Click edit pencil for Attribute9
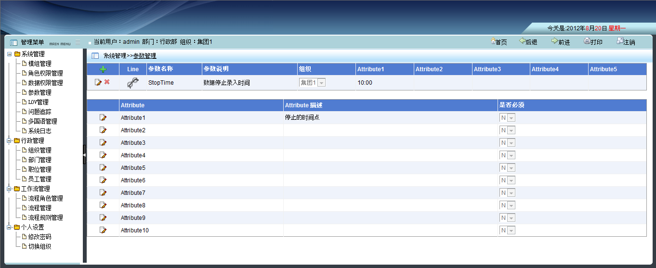The image size is (656, 268). click(x=103, y=217)
